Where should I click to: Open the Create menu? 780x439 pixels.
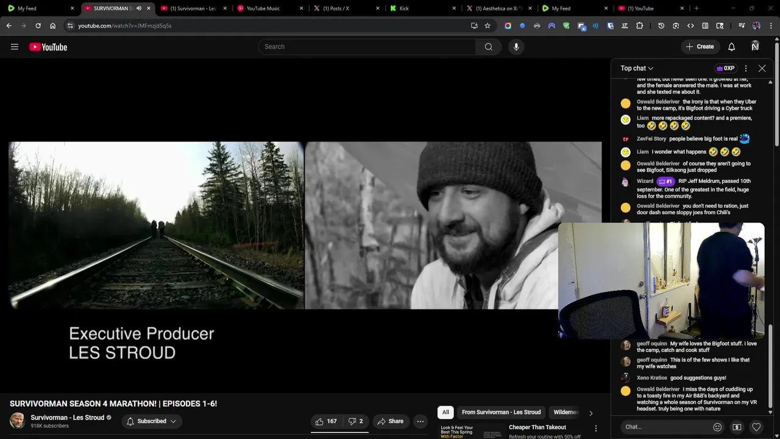[700, 47]
